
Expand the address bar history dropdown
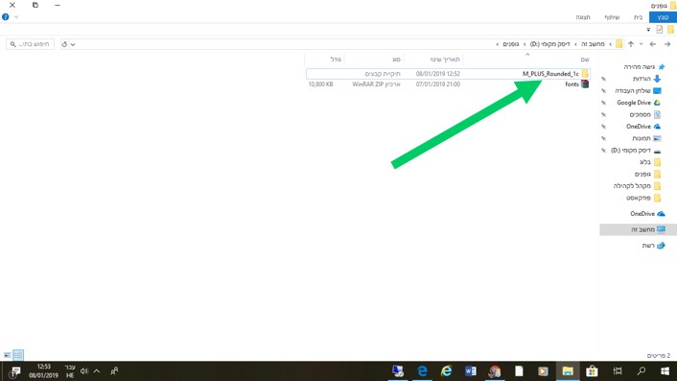tap(73, 44)
